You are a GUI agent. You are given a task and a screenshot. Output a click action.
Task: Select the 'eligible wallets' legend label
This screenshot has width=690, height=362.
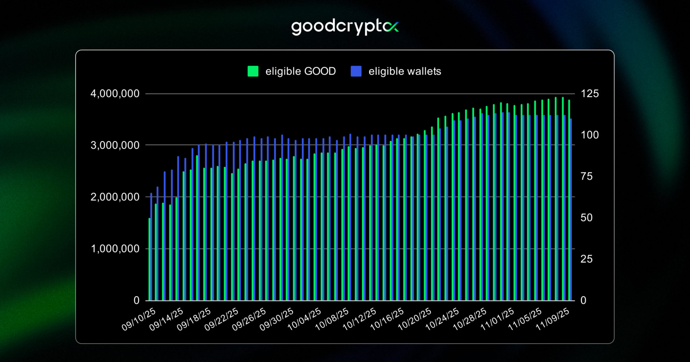pos(405,71)
